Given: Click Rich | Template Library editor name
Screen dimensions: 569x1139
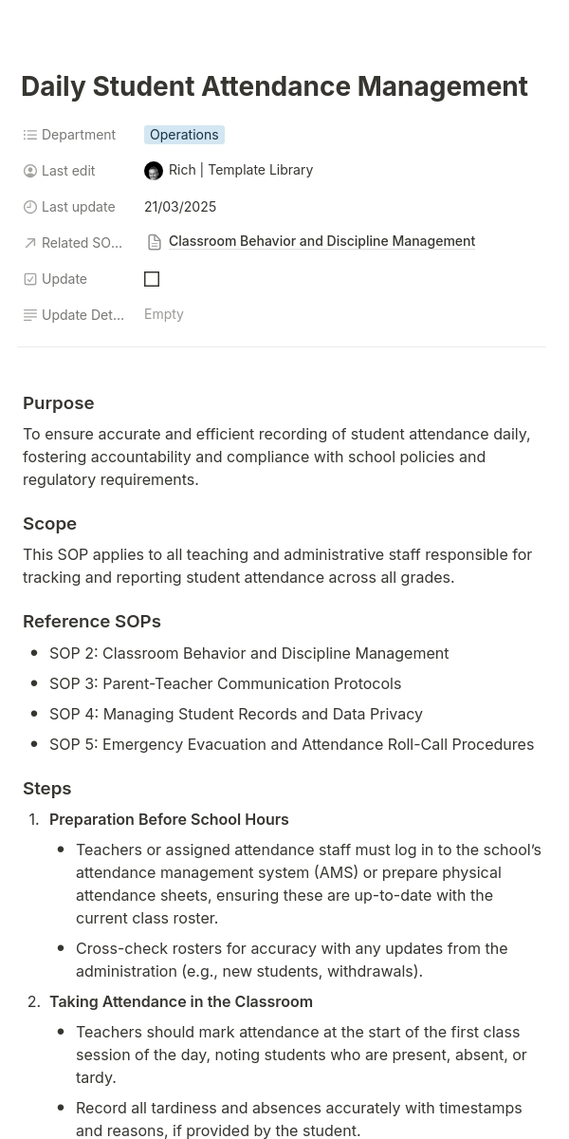Looking at the screenshot, I should coord(241,170).
